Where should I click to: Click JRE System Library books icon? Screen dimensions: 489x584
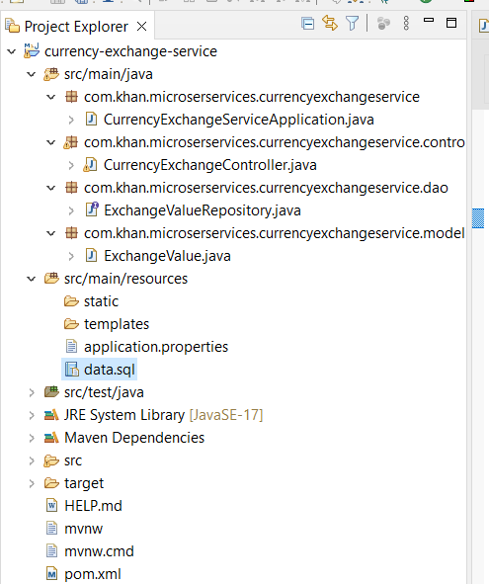[x=51, y=415]
